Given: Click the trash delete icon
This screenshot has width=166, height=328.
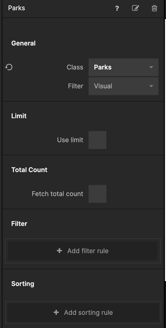Looking at the screenshot, I should click(x=154, y=8).
